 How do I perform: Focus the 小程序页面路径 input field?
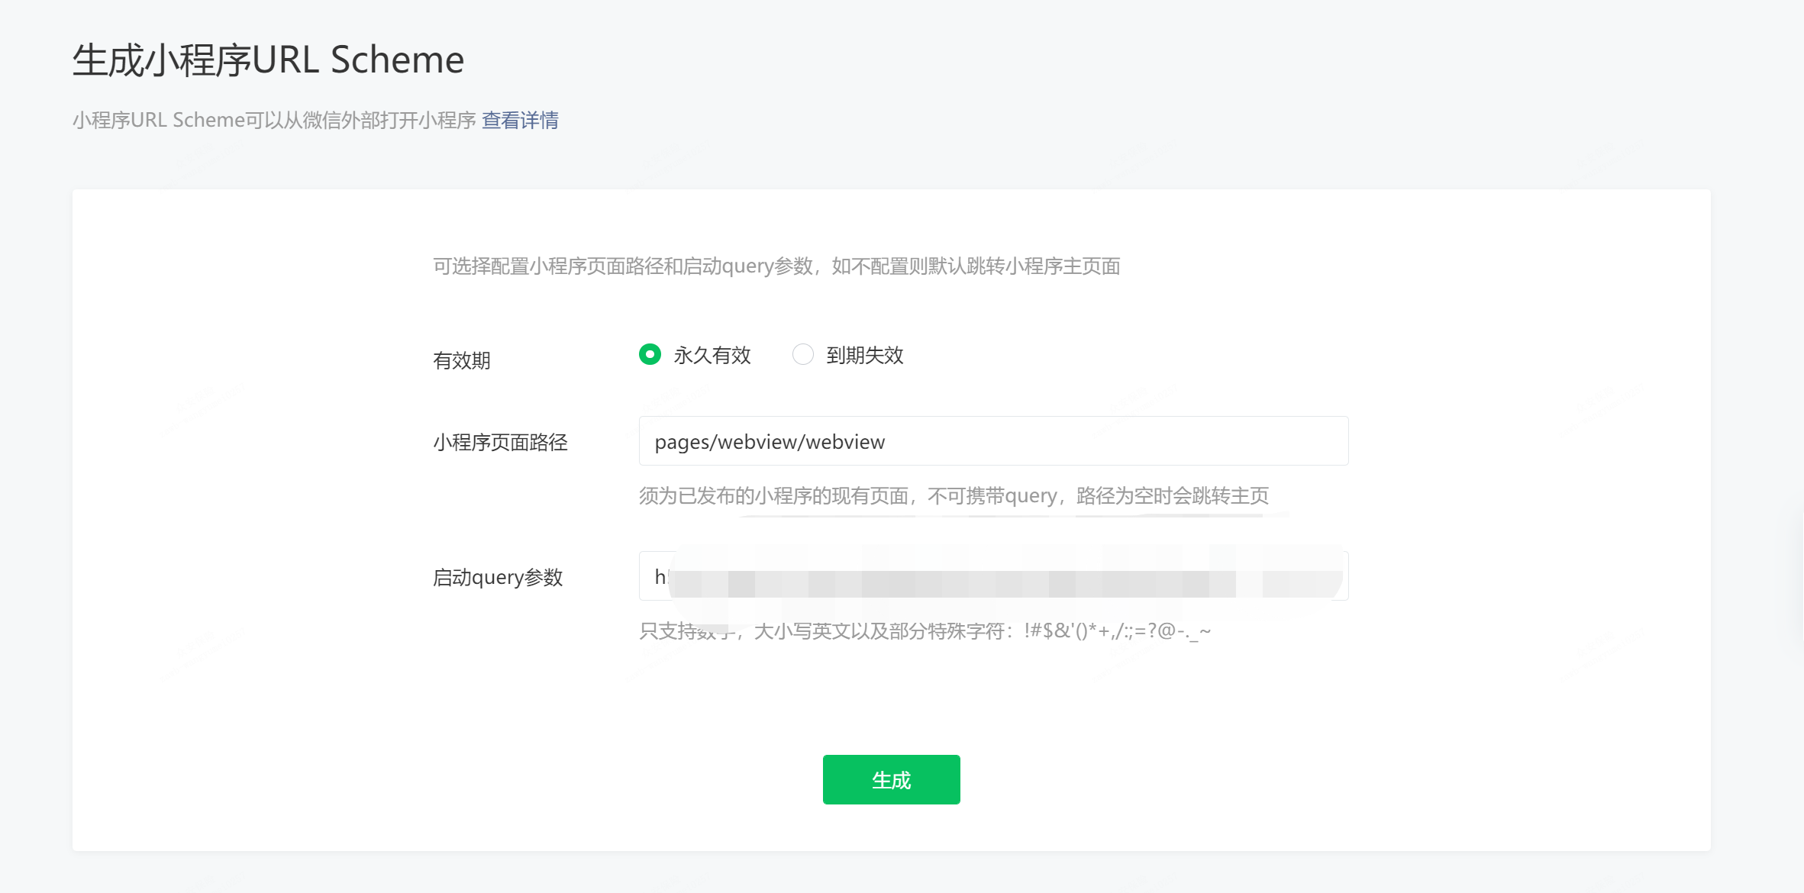click(992, 440)
